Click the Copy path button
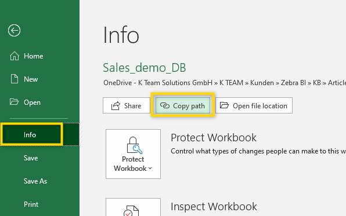346x216 pixels. coord(183,106)
